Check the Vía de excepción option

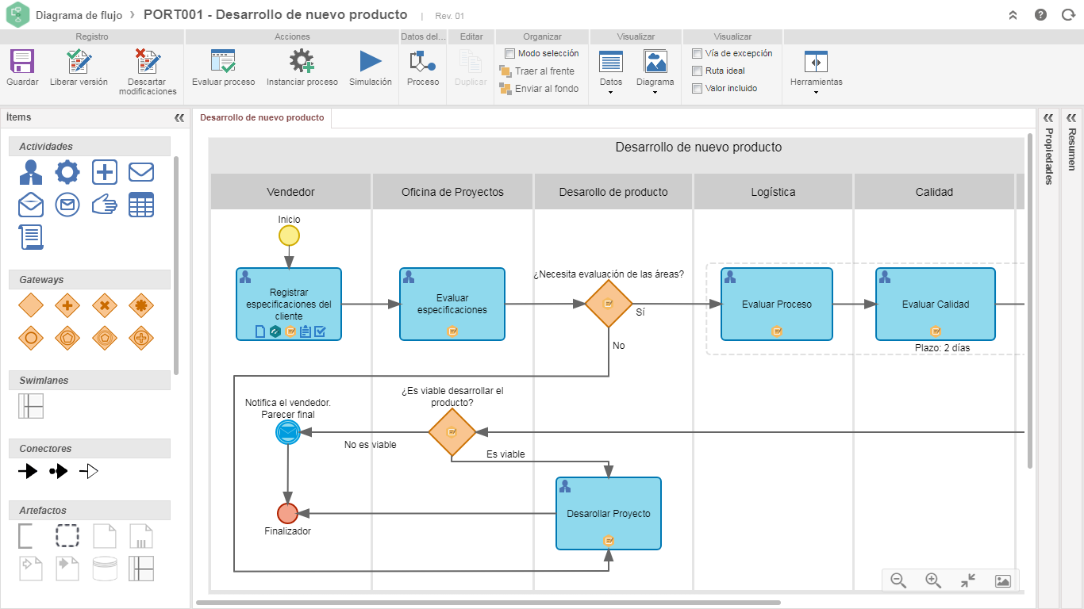[x=698, y=54]
